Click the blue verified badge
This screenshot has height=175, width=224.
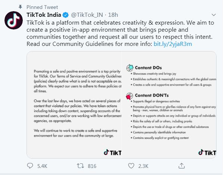(x=65, y=15)
